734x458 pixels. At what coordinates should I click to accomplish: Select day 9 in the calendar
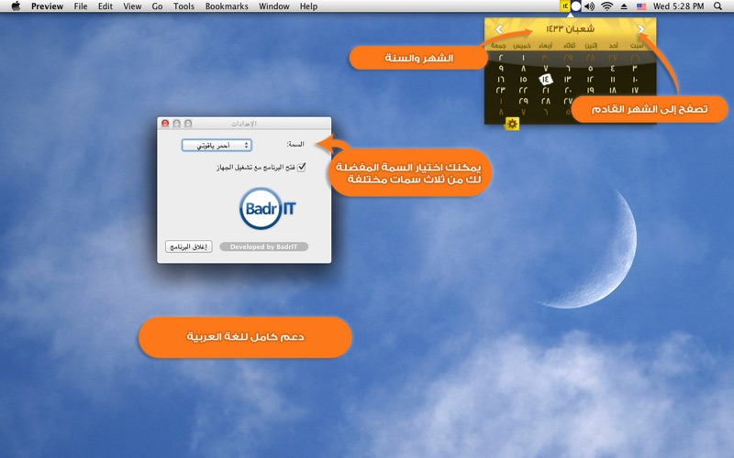[500, 69]
